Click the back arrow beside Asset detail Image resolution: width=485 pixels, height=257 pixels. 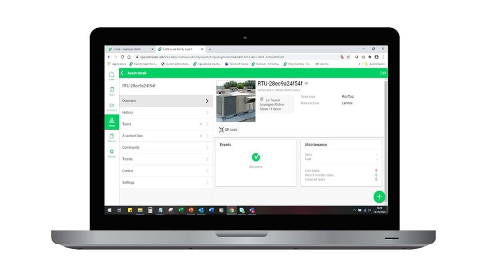(x=122, y=73)
